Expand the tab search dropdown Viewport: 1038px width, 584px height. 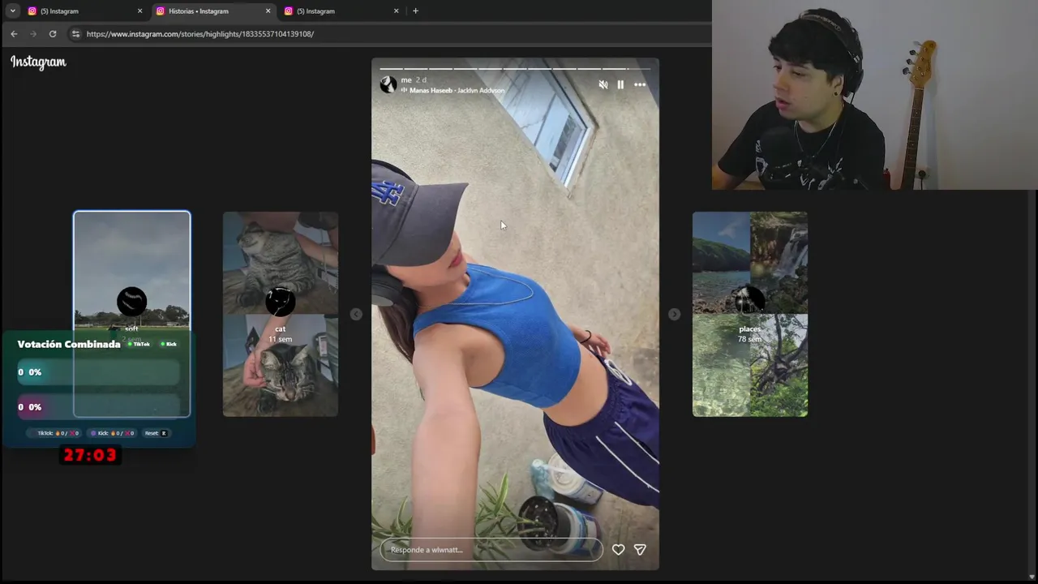click(x=12, y=11)
